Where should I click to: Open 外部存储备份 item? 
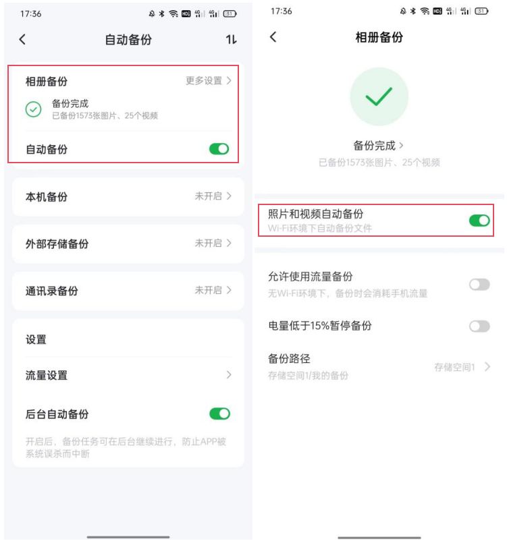point(128,244)
